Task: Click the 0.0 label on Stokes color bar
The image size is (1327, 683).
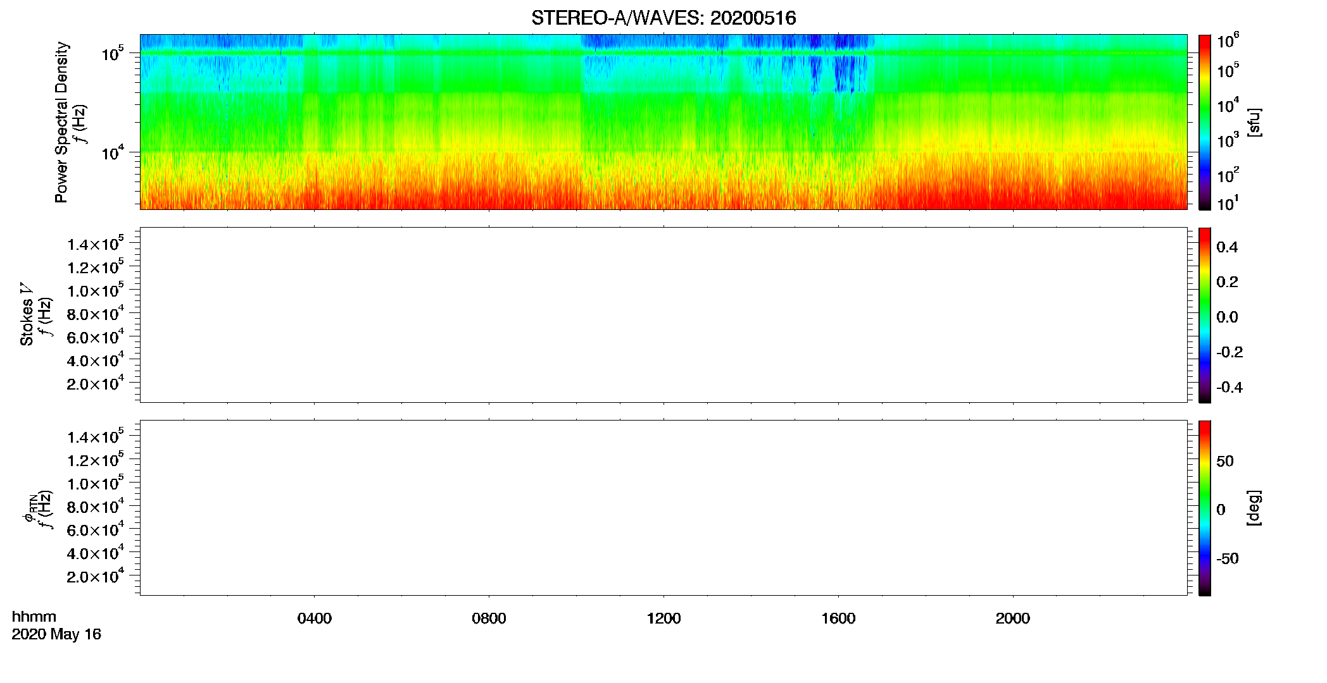Action: 1227,317
